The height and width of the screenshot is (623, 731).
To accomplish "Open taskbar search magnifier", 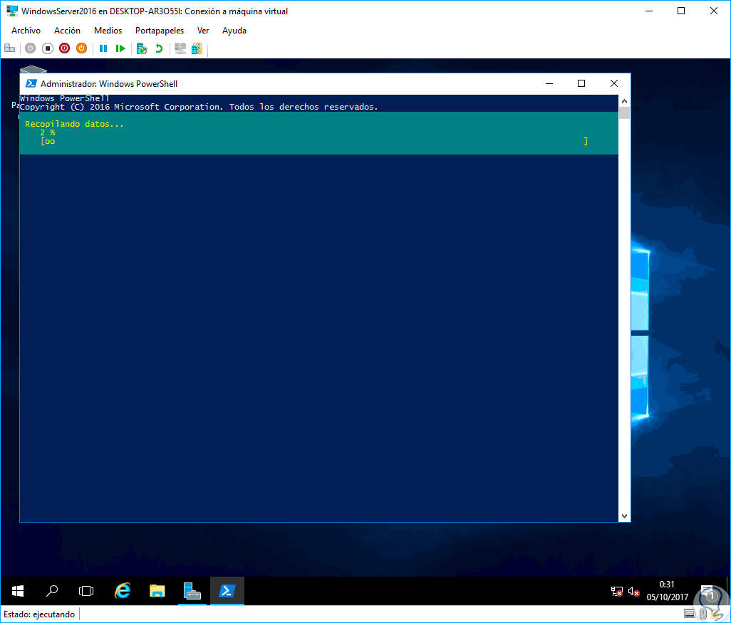I will click(52, 591).
